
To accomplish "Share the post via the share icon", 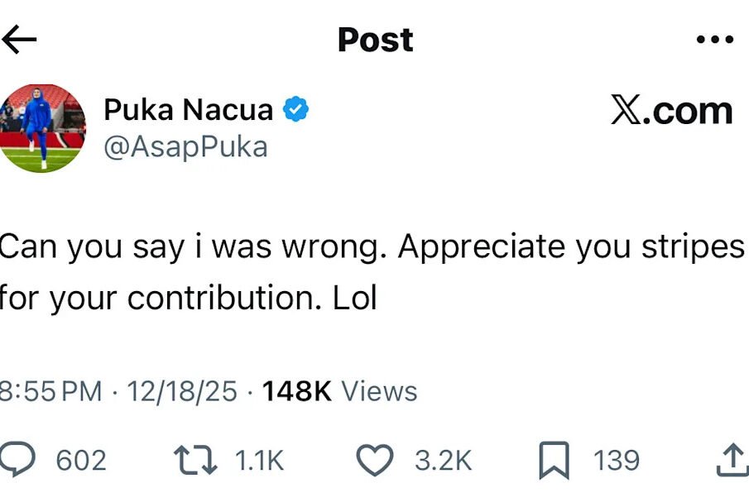I will 731,460.
